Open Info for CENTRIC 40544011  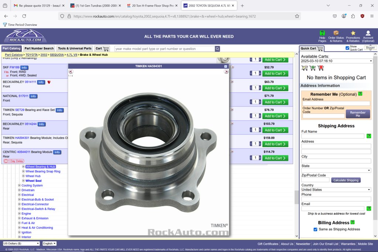click(57, 152)
